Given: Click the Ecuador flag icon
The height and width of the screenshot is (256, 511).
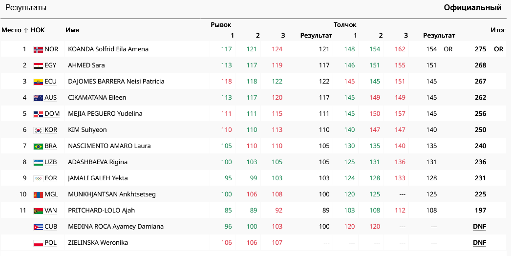Looking at the screenshot, I should [38, 82].
